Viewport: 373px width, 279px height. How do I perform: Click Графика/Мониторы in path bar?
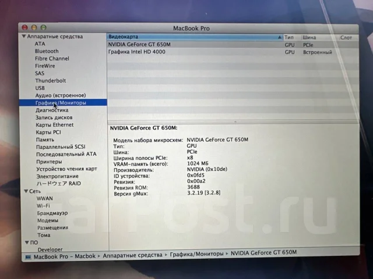pos(196,254)
